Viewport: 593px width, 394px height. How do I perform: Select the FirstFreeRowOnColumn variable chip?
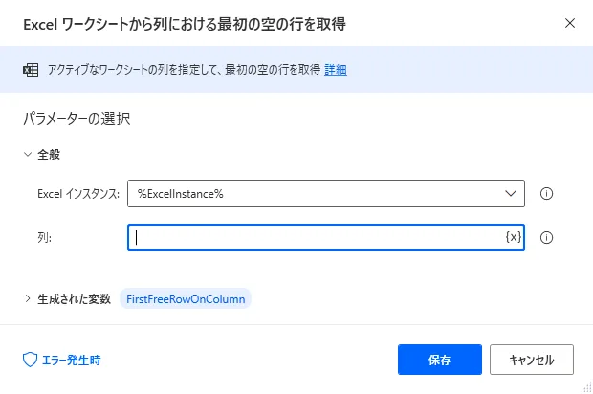[x=186, y=298]
